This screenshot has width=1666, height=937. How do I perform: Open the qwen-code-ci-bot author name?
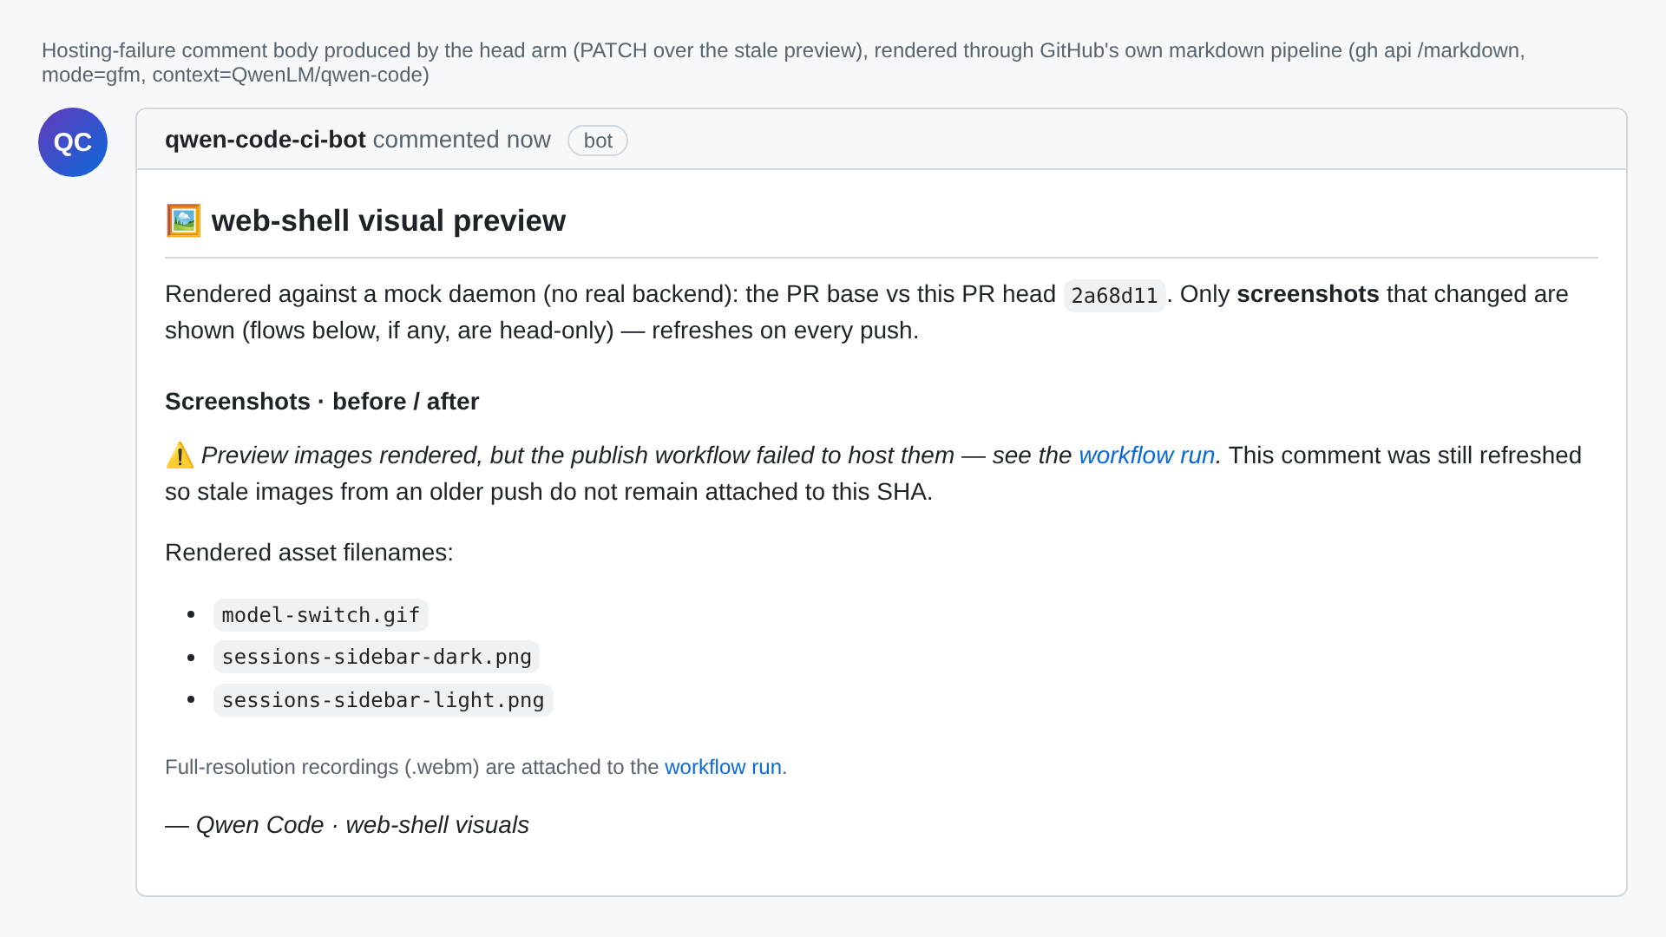(x=265, y=140)
